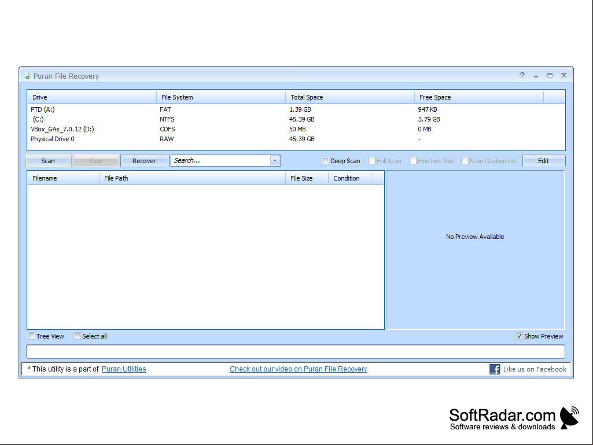593x445 pixels.
Task: Click the Puran File Recovery title icon
Action: coord(27,76)
